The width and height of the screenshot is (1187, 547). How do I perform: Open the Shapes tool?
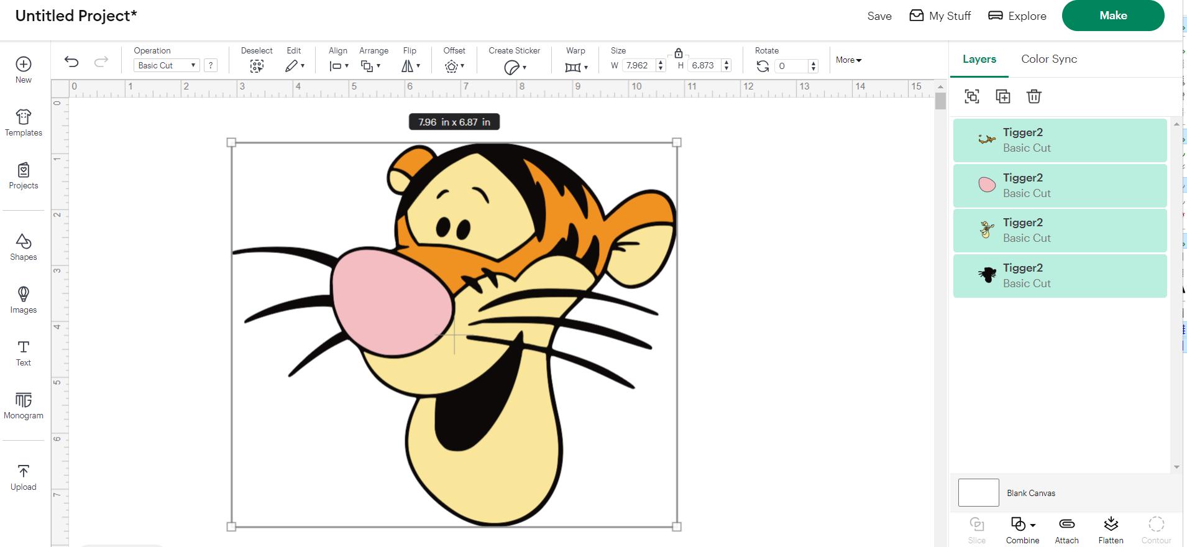pyautogui.click(x=24, y=241)
